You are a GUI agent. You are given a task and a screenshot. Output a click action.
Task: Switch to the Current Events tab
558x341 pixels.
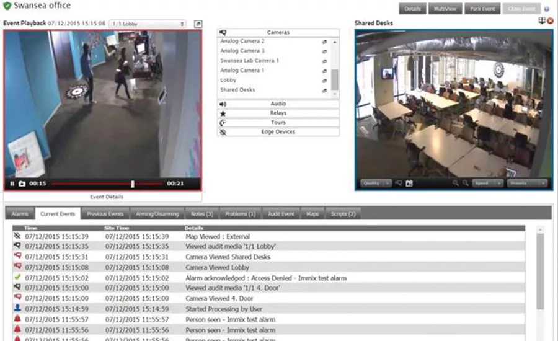pyautogui.click(x=58, y=214)
